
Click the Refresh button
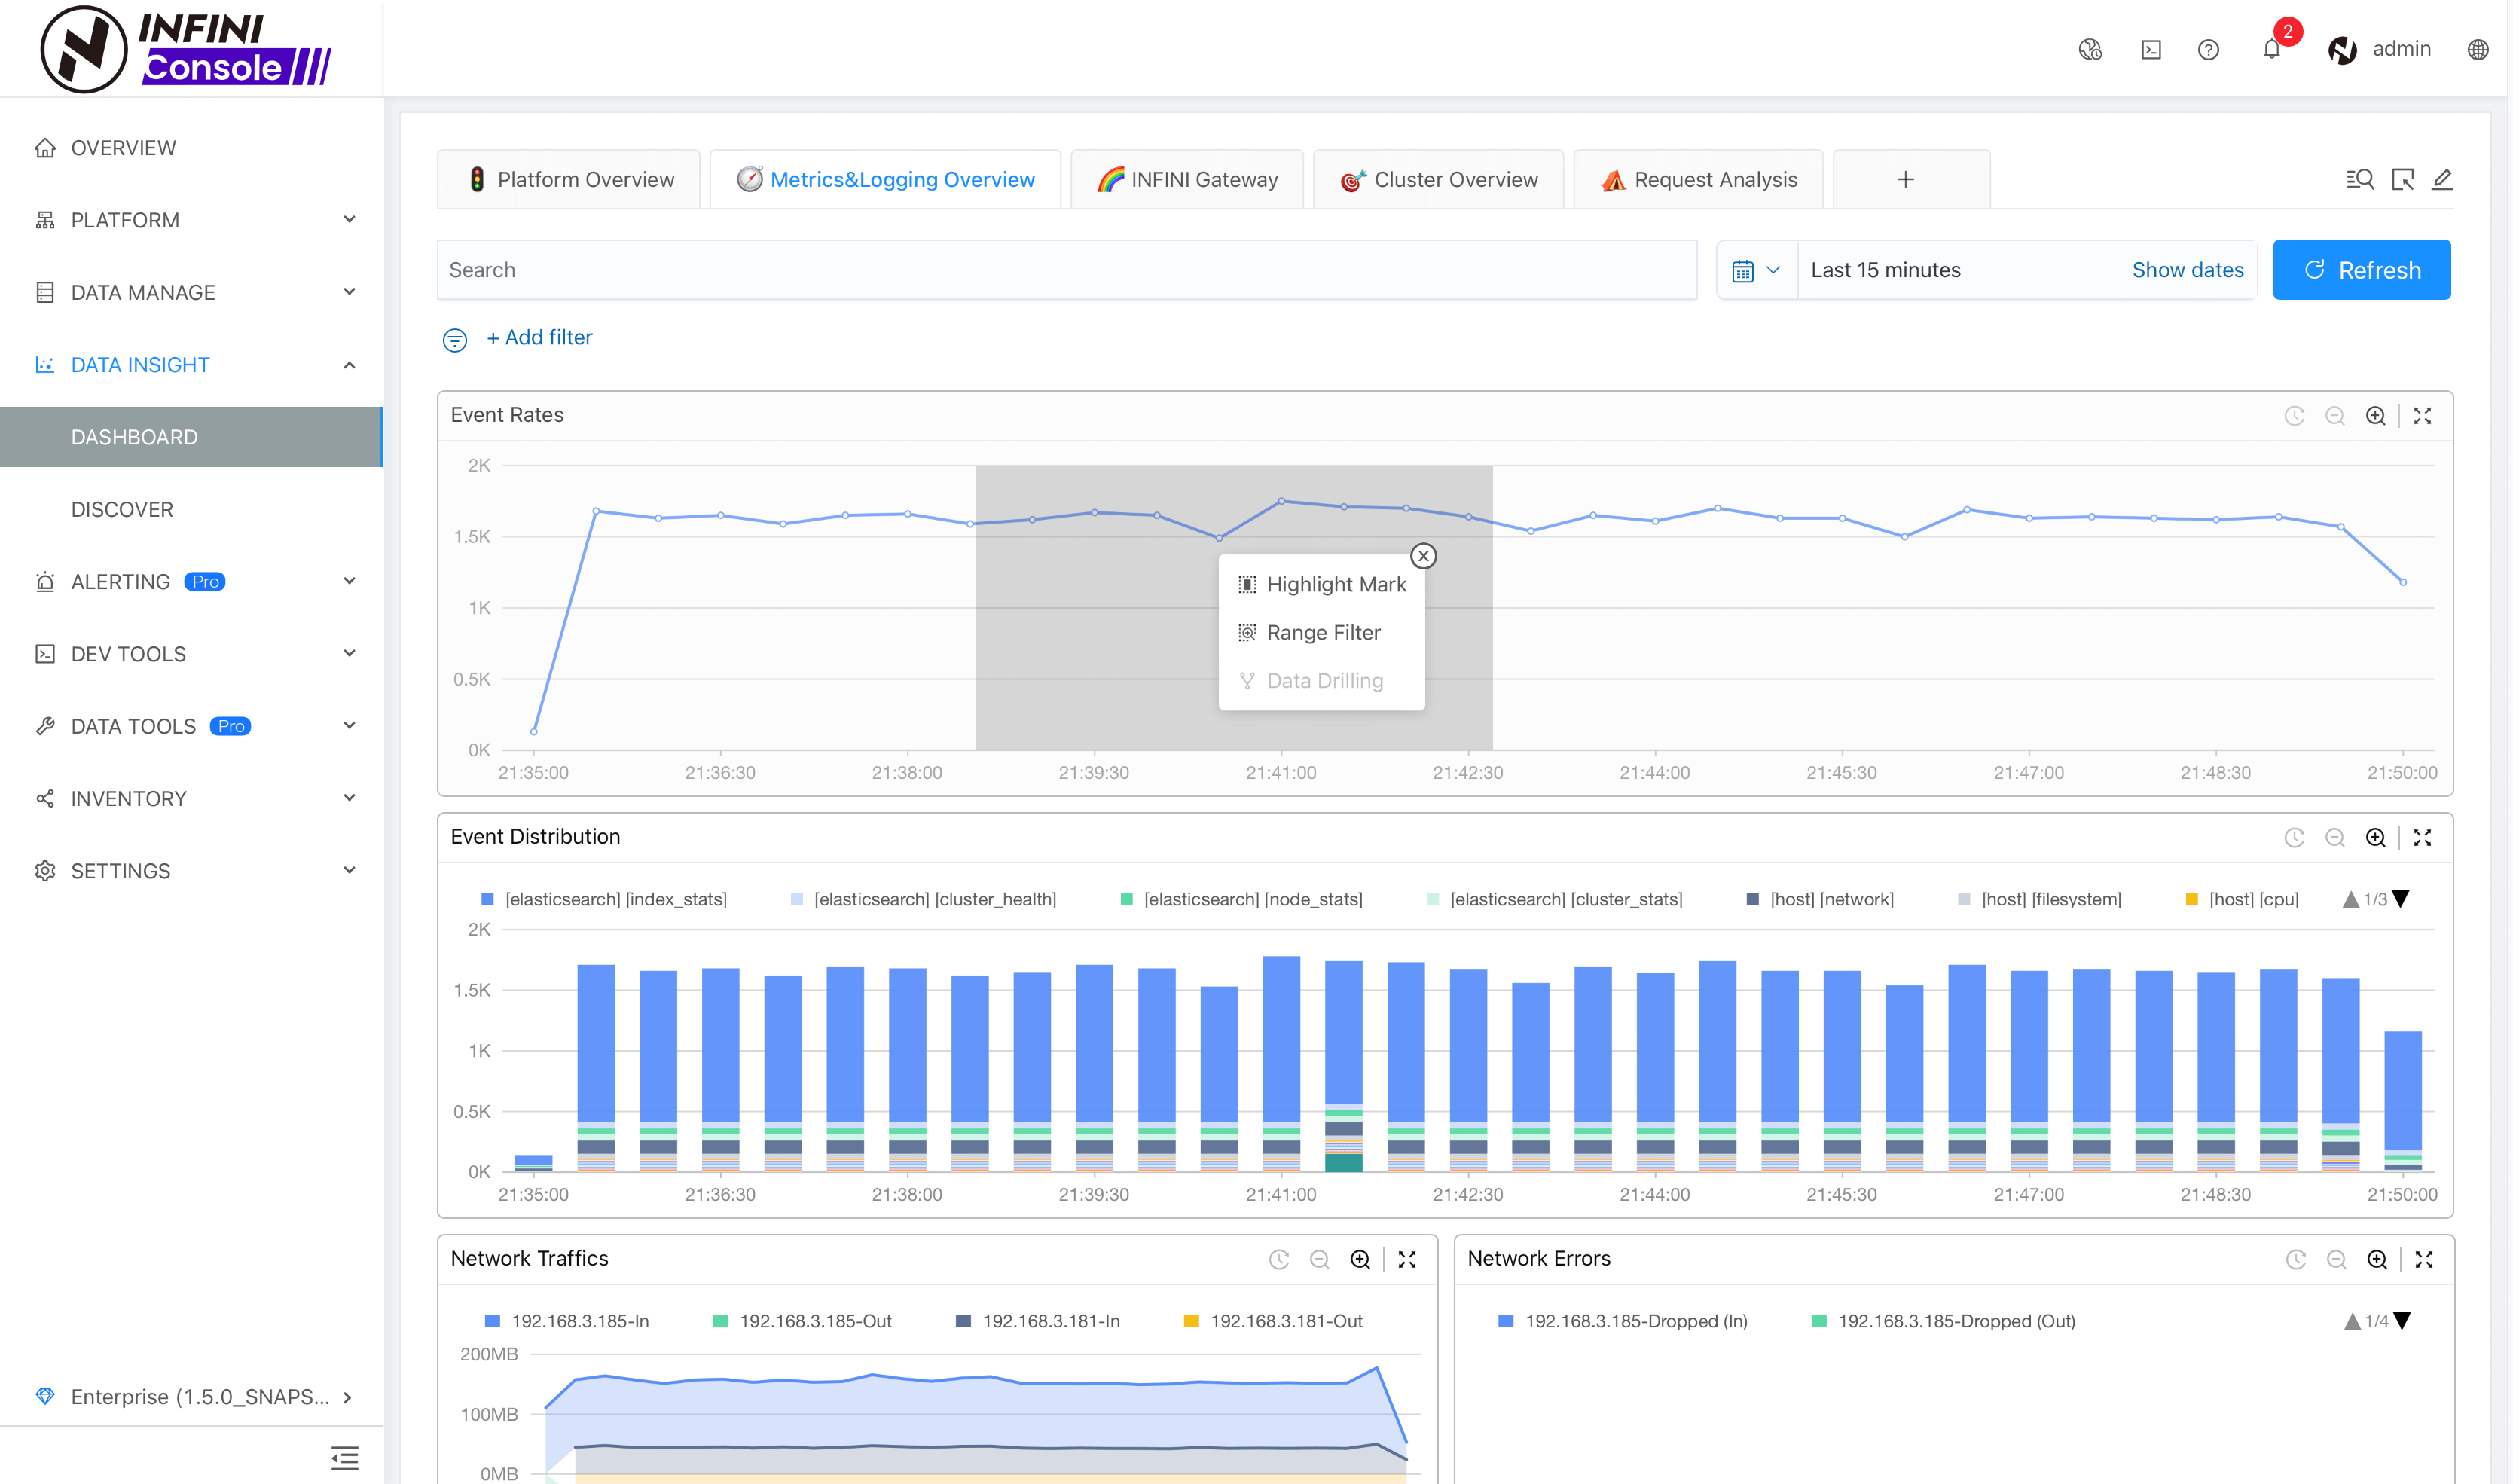(2361, 270)
